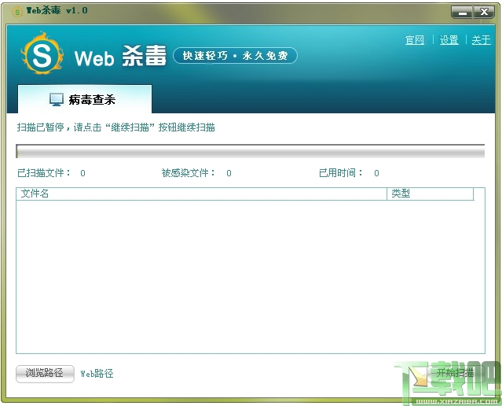Viewport: 502px width, 406px height.
Task: Click the monitor icon on 病毒查杀 tab
Action: 57,99
